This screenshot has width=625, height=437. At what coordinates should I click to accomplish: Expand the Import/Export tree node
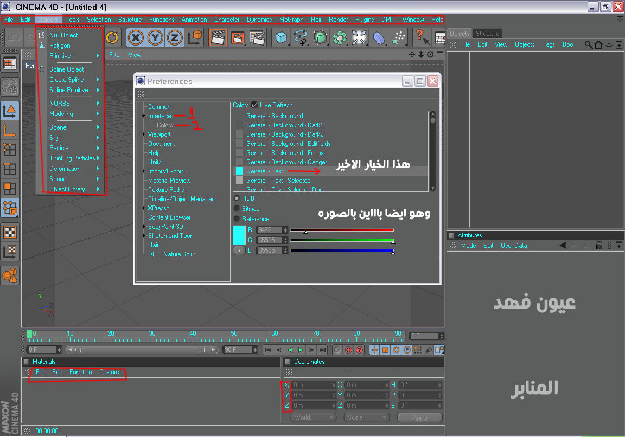[x=144, y=171]
